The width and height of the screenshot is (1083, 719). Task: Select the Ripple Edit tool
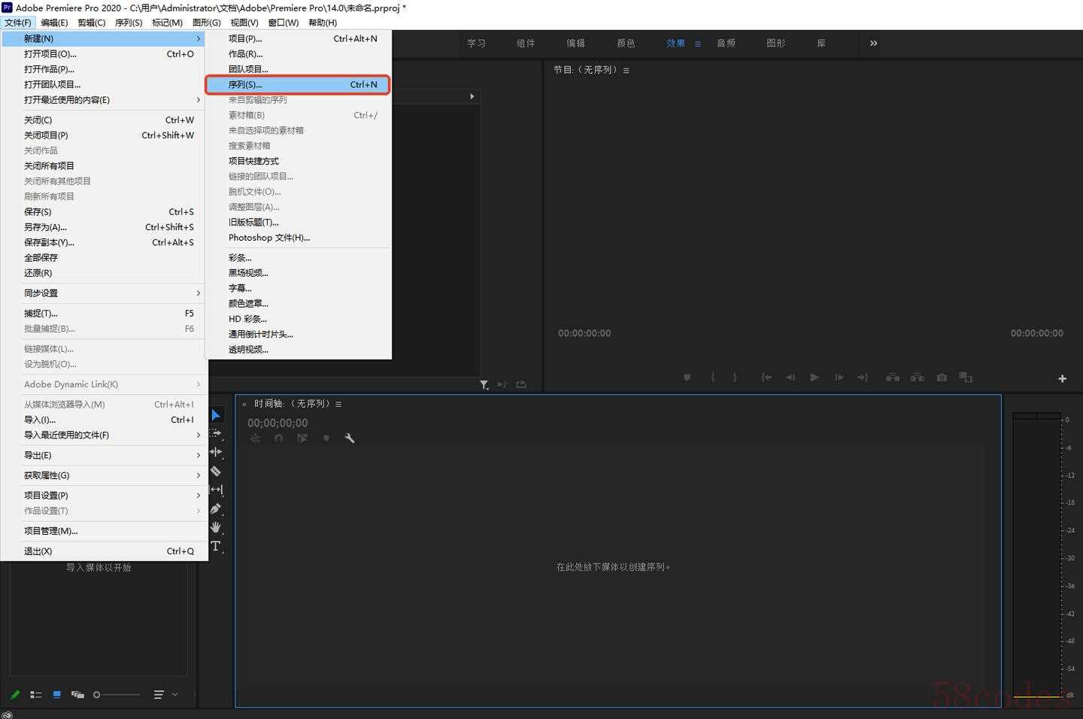coord(216,452)
